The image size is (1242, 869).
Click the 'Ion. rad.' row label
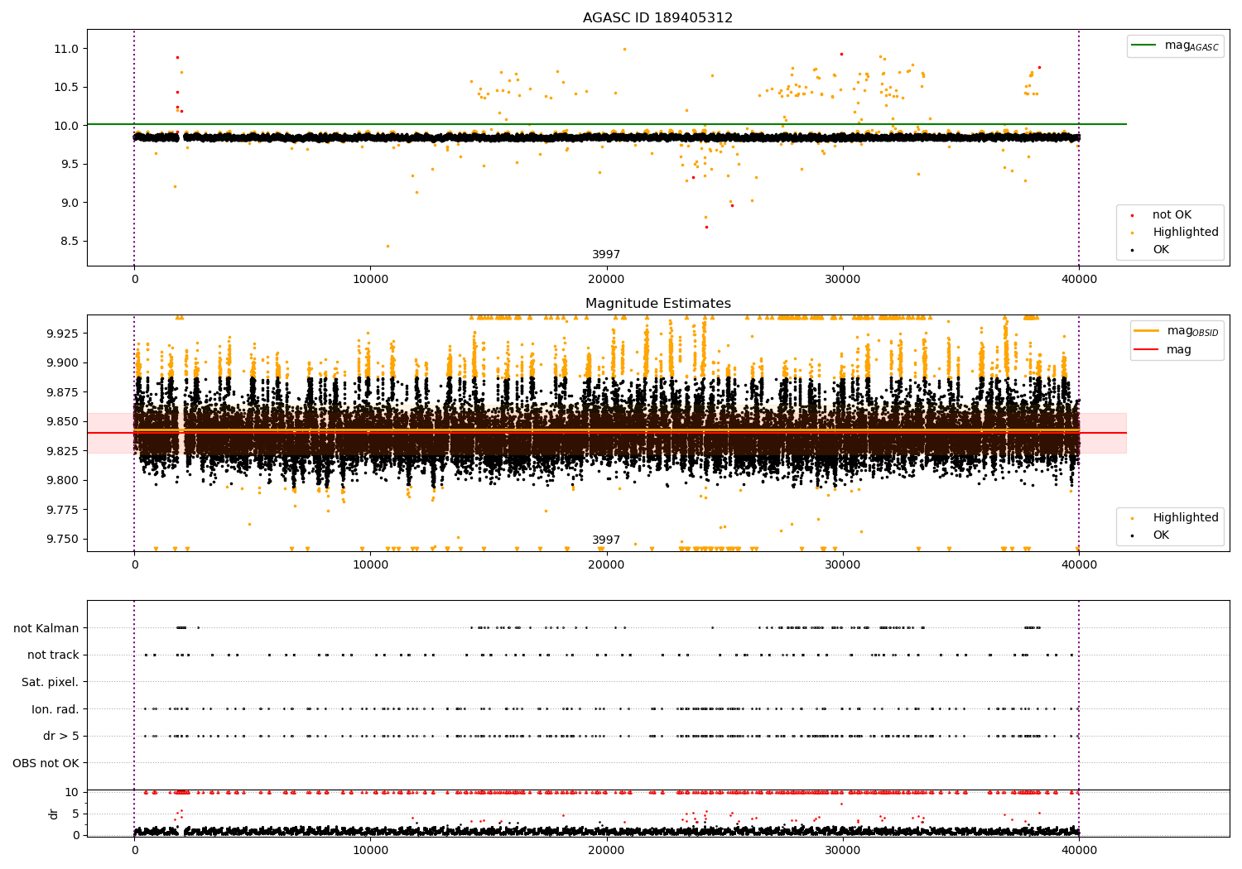(x=55, y=709)
